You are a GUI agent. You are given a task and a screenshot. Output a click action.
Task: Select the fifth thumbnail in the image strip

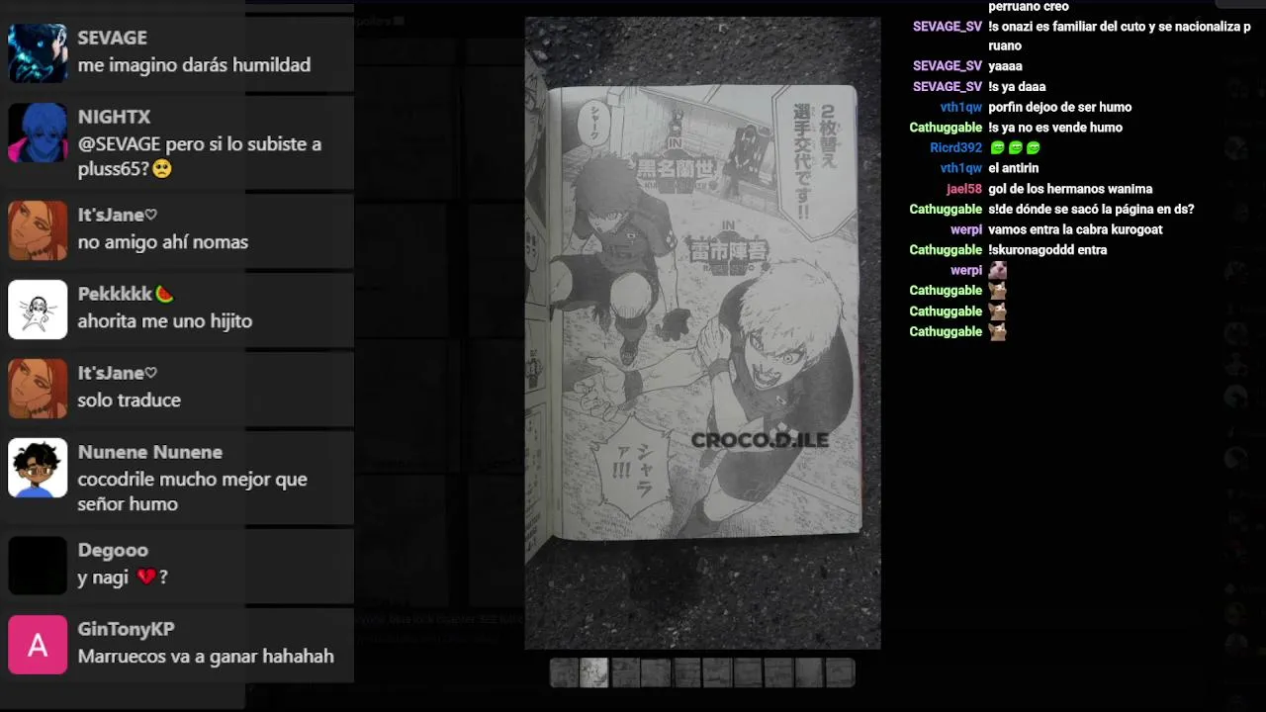(x=686, y=672)
